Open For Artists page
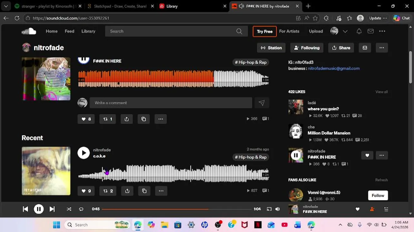Viewport: 414px width, 232px height. (289, 31)
